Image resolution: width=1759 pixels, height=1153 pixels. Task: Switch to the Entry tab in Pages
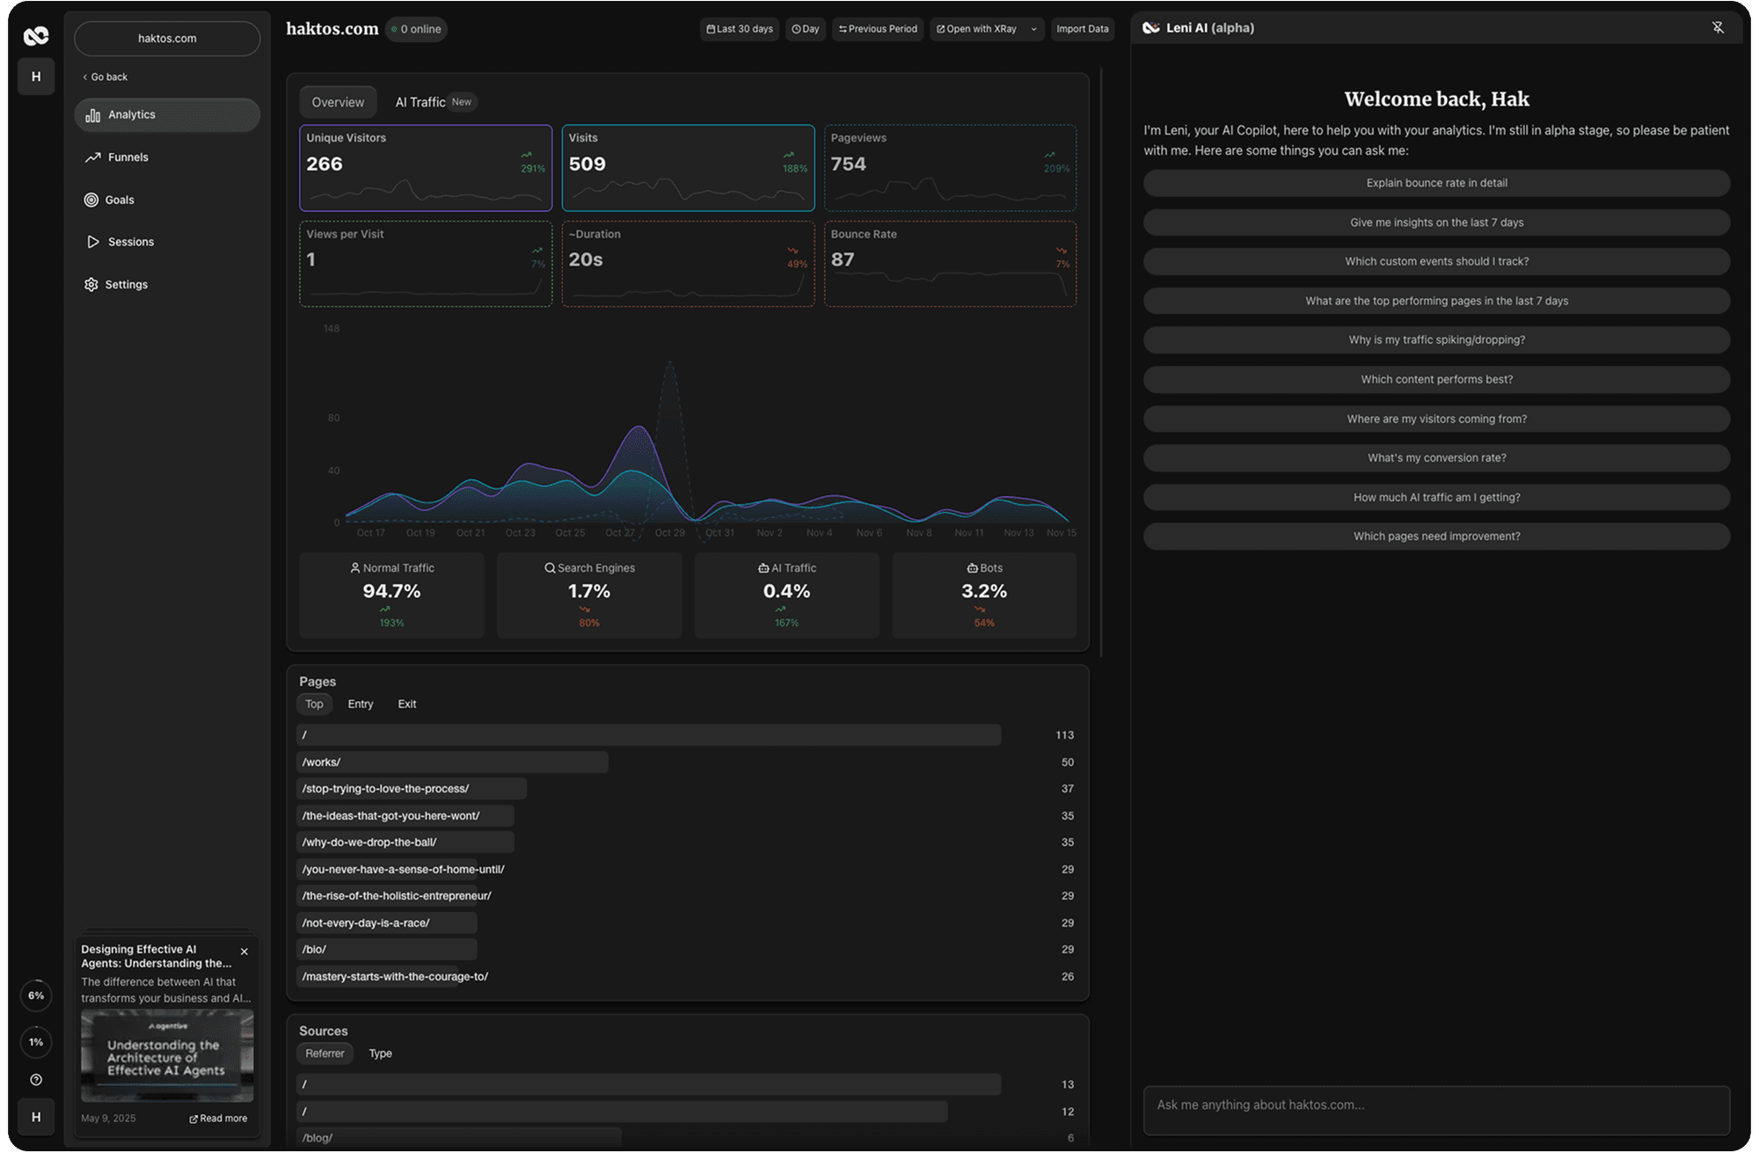[x=360, y=704]
